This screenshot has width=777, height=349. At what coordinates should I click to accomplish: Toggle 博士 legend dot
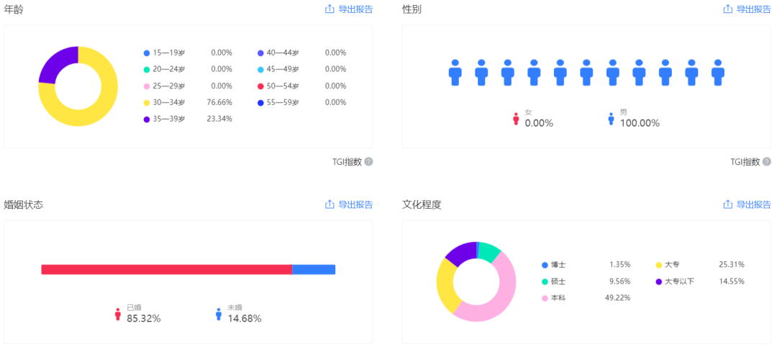pyautogui.click(x=545, y=266)
